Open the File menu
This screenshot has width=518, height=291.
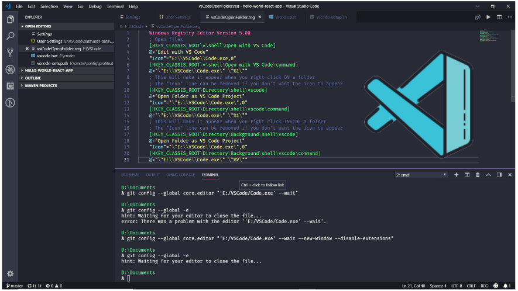point(19,6)
